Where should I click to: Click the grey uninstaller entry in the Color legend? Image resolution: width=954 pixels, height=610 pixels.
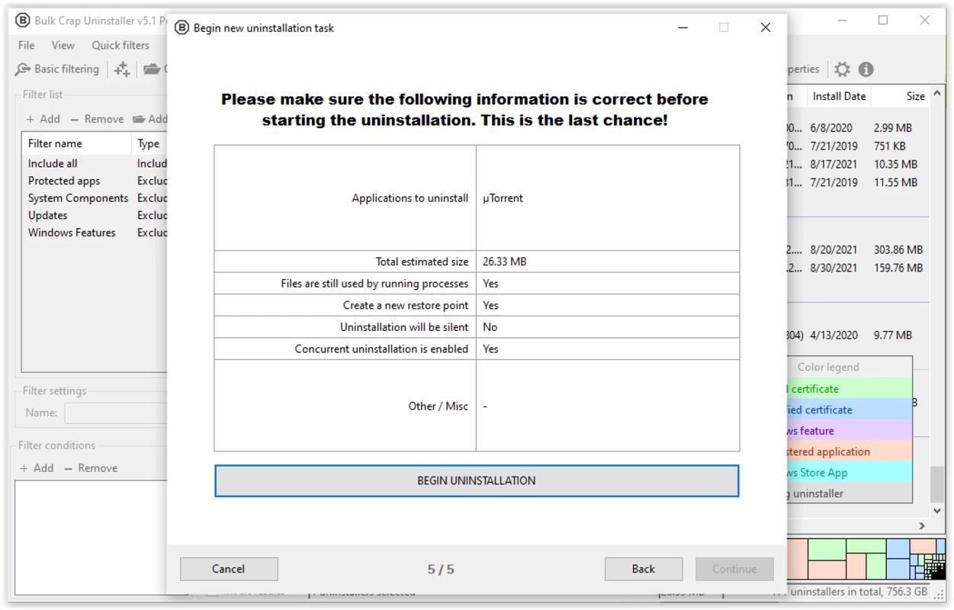pos(849,493)
